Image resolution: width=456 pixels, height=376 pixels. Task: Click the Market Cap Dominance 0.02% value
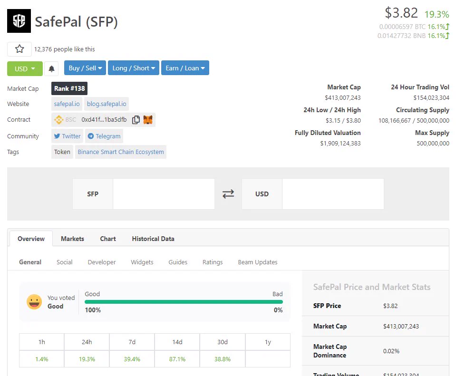coord(391,351)
